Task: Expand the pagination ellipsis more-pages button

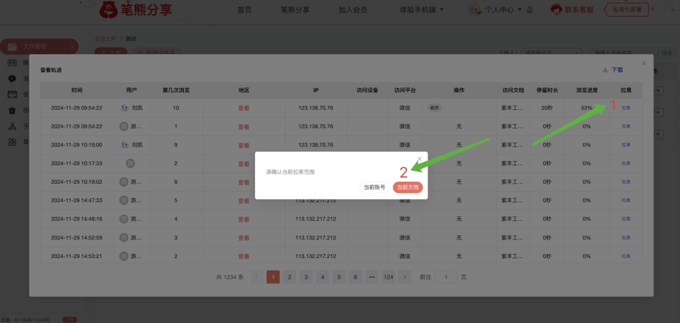Action: 372,277
